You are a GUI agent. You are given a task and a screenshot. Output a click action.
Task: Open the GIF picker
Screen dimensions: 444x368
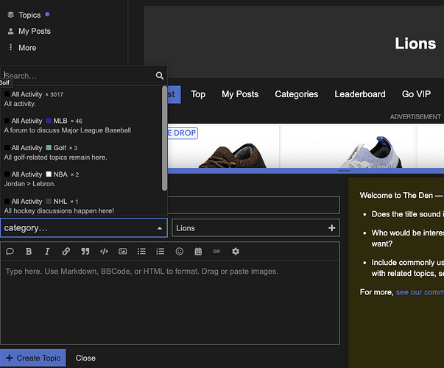[217, 252]
